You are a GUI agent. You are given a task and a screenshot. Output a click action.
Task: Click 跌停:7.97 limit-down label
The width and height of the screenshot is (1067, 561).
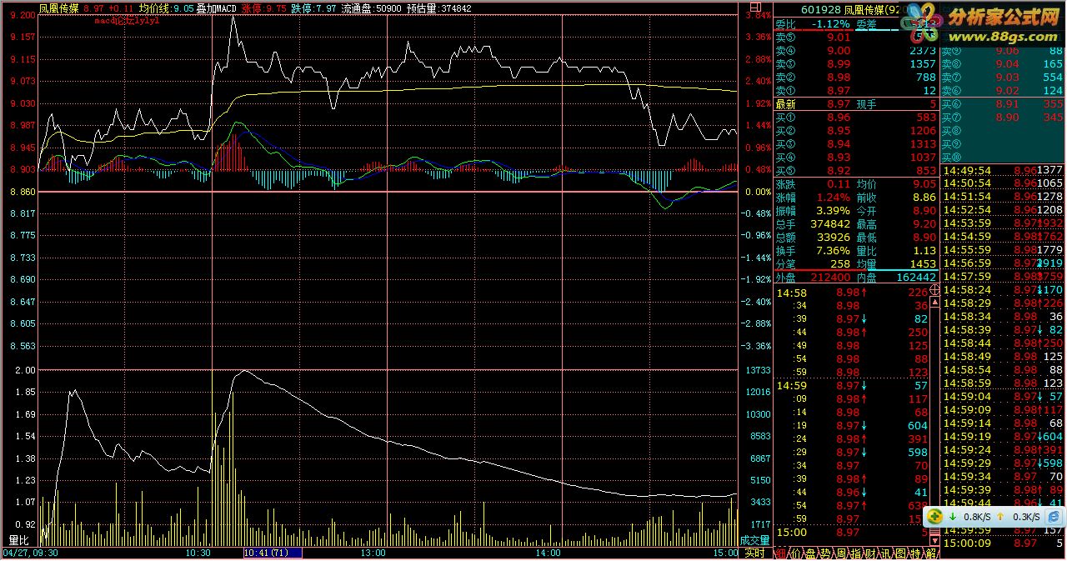(x=315, y=8)
